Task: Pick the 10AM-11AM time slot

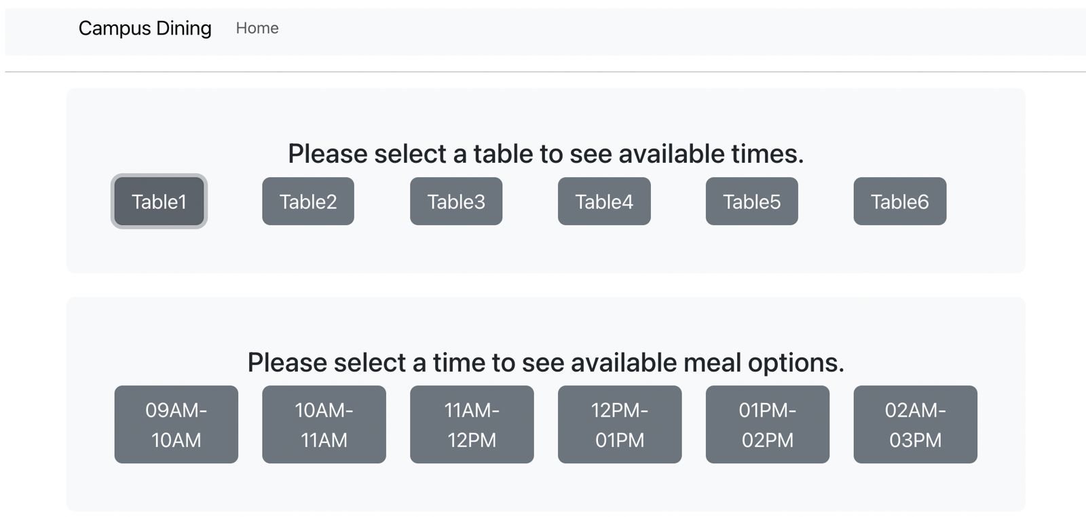Action: (324, 425)
